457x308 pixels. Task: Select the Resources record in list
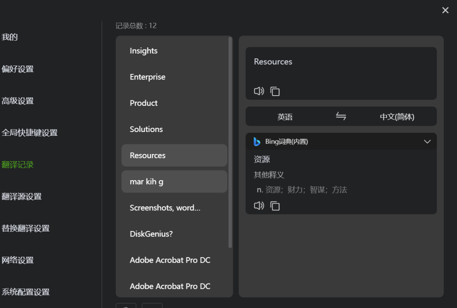click(174, 155)
